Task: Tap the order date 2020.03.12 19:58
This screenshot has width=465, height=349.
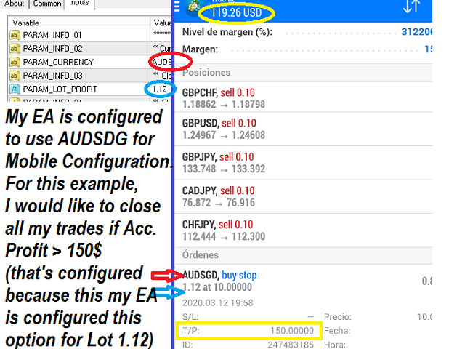Action: 218,302
